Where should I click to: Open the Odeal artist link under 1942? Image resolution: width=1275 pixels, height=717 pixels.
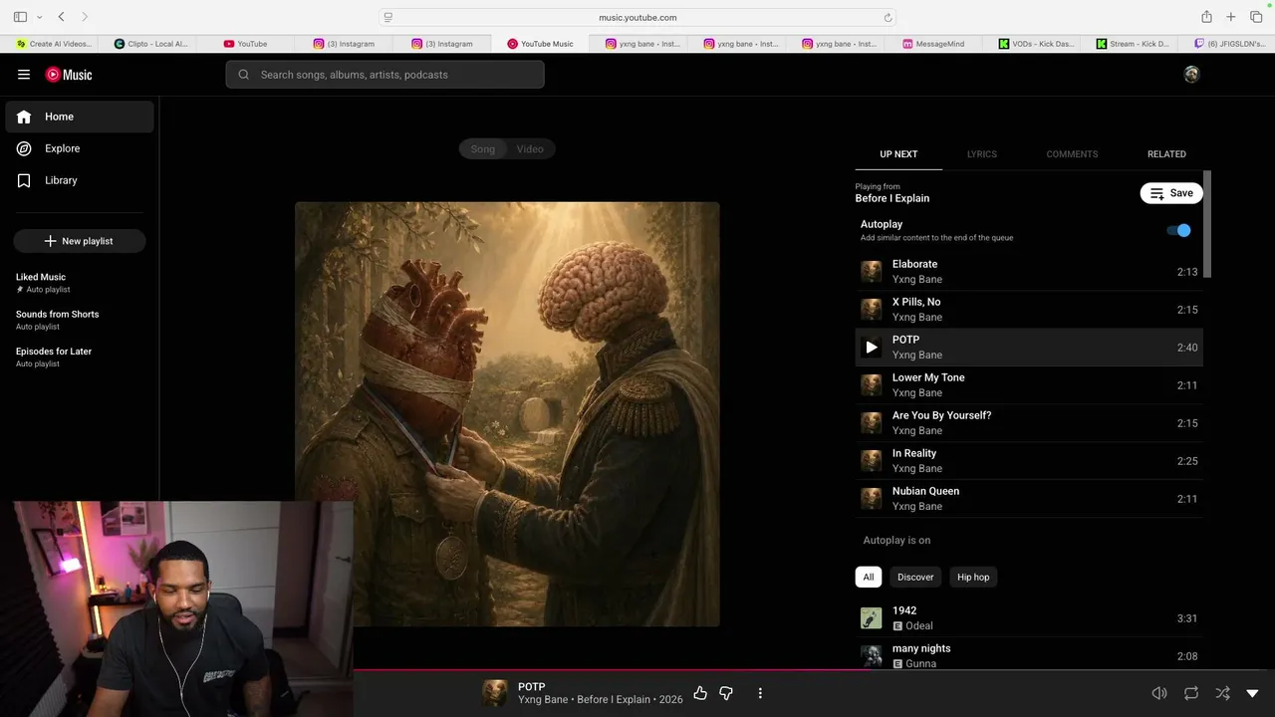point(919,626)
